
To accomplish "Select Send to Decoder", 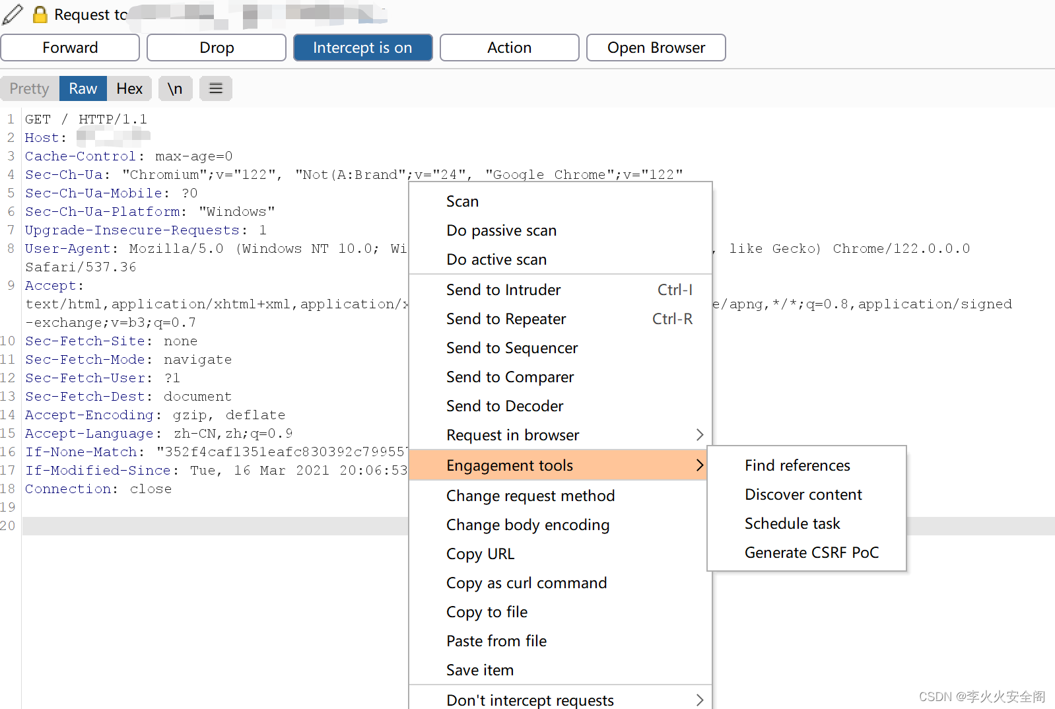I will click(561, 406).
